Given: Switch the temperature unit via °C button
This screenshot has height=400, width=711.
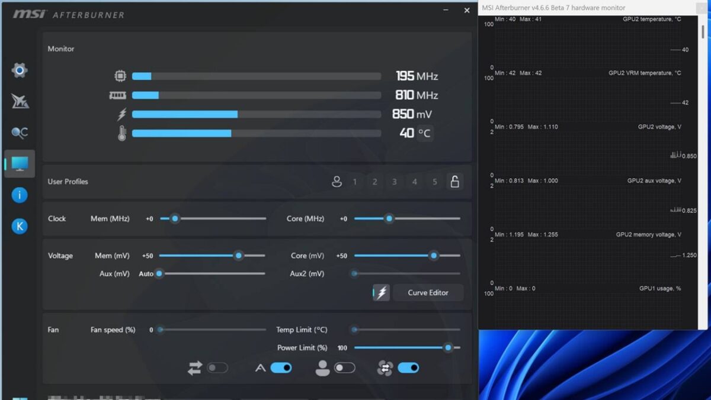Looking at the screenshot, I should click(x=425, y=133).
